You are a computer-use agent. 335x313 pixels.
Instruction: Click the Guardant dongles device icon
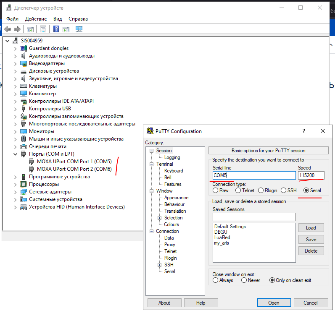(x=23, y=48)
